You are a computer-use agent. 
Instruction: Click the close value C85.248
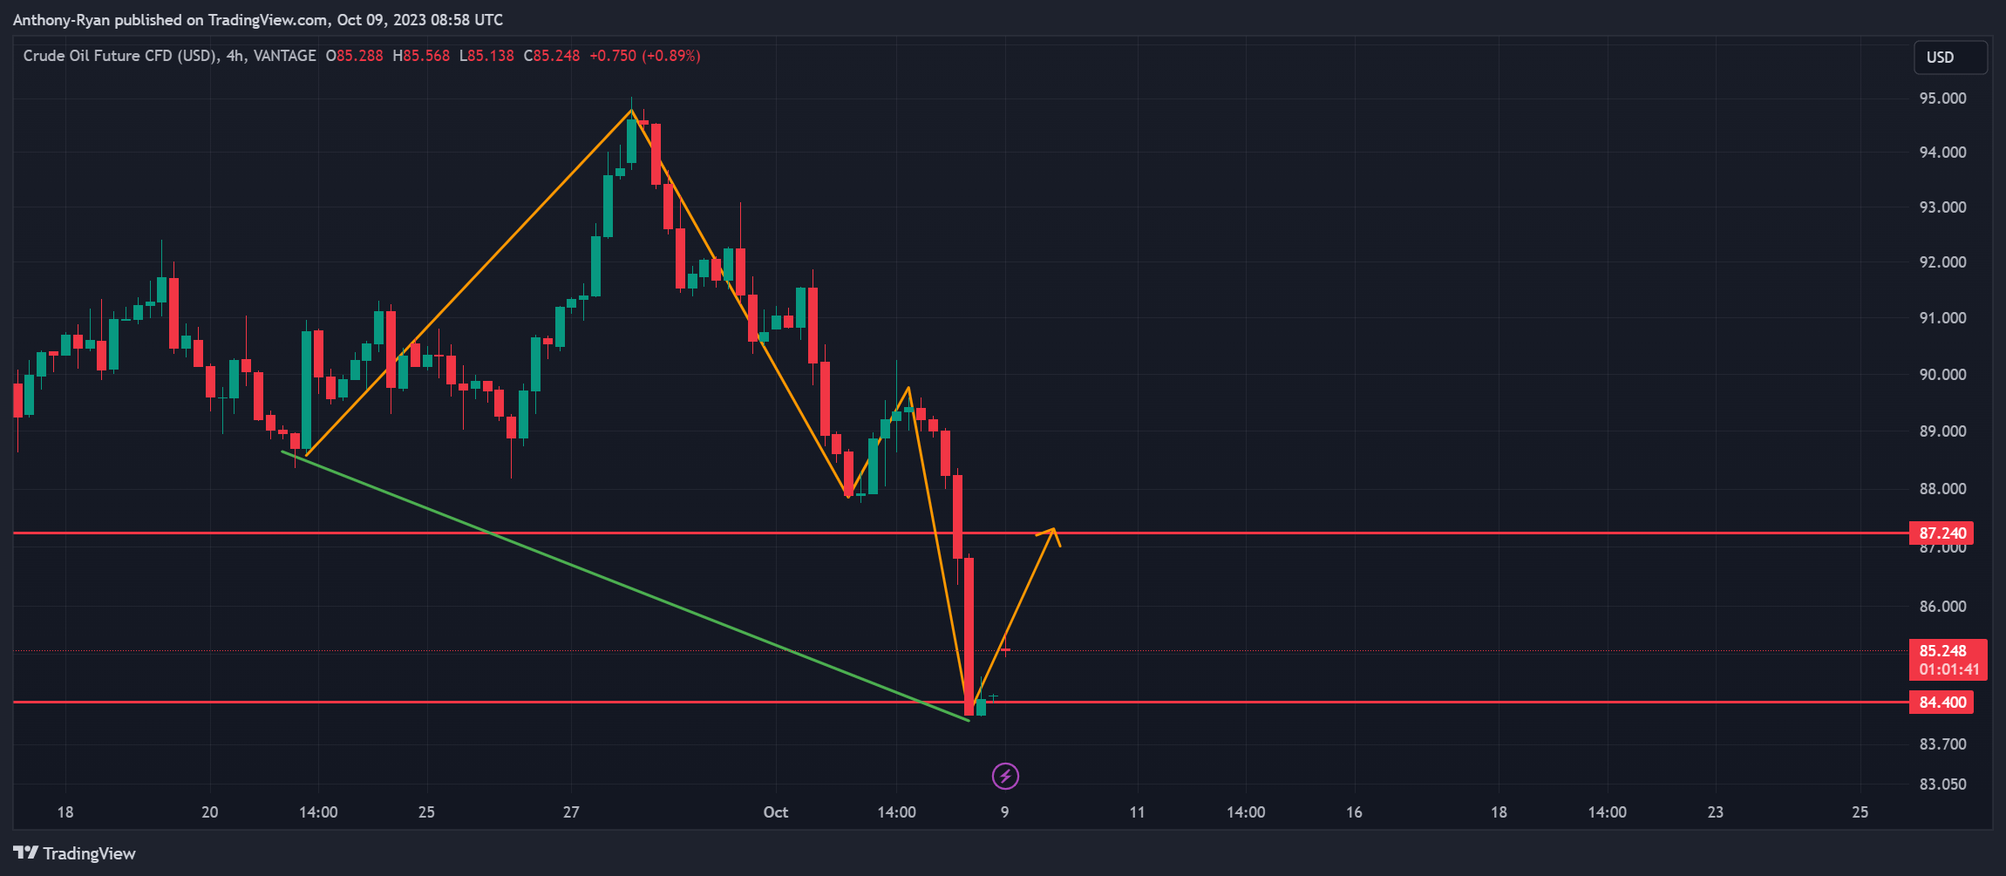(552, 56)
